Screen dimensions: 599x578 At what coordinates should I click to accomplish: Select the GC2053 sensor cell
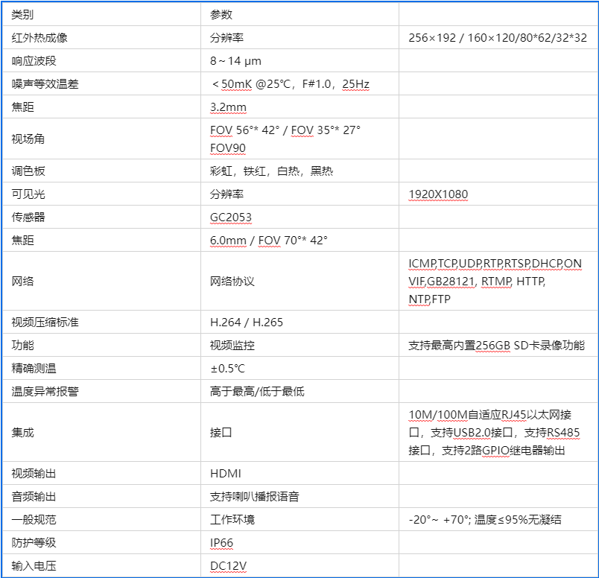point(231,217)
